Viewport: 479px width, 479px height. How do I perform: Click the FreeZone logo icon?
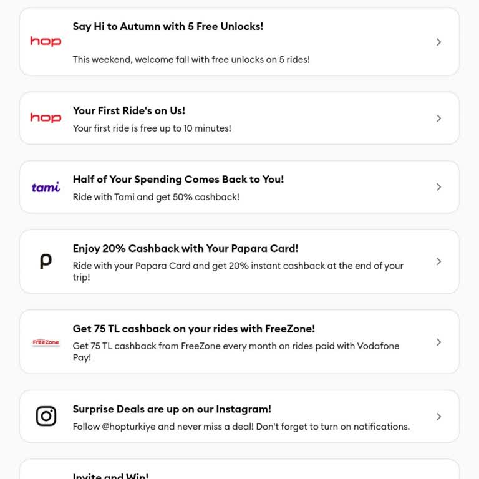click(x=46, y=342)
